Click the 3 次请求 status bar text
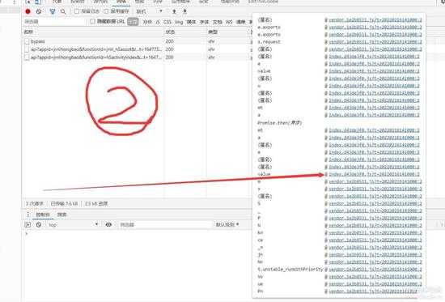This screenshot has width=445, height=302. (35, 204)
